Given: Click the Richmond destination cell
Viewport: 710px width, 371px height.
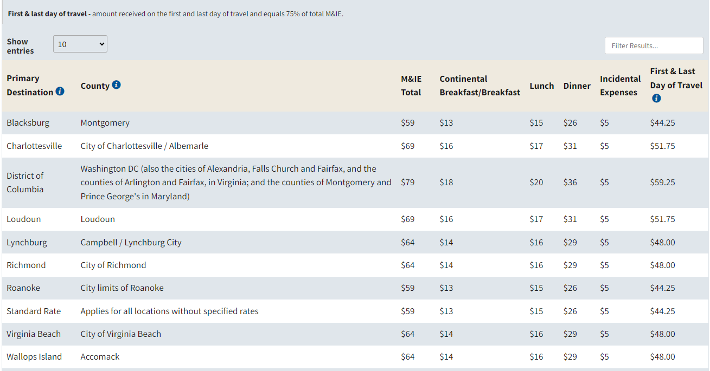Looking at the screenshot, I should [x=26, y=265].
